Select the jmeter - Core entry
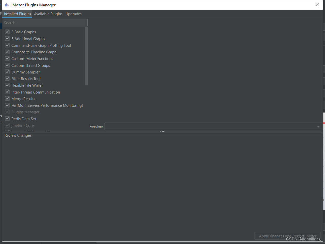Image resolution: width=325 pixels, height=244 pixels. [x=22, y=126]
